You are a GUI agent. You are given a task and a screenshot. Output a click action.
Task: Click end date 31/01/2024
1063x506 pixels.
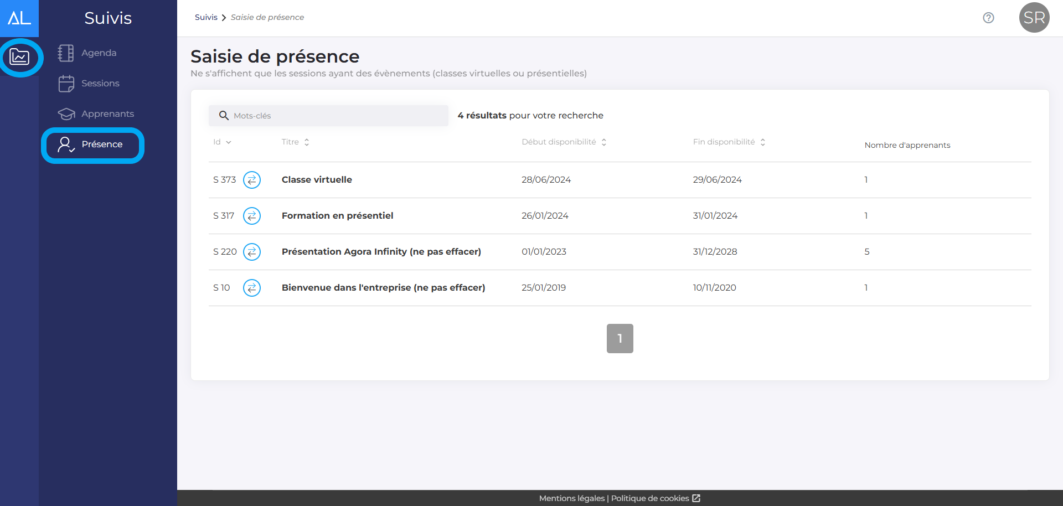[x=715, y=215]
